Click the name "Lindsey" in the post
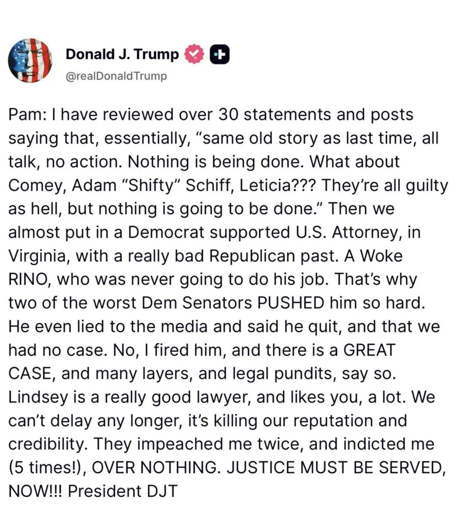The width and height of the screenshot is (457, 513). pos(38,397)
